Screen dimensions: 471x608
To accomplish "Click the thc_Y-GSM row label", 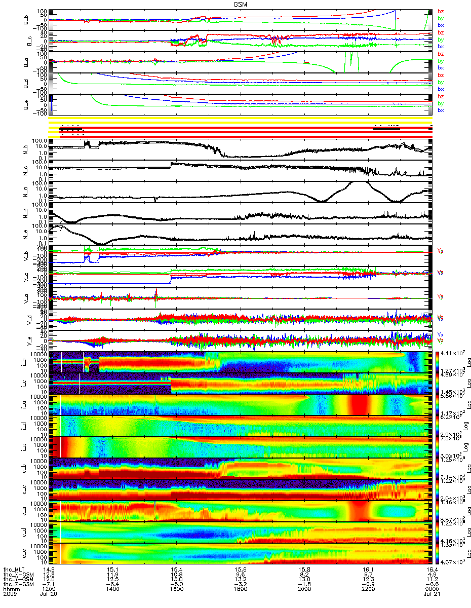I will coord(19,579).
